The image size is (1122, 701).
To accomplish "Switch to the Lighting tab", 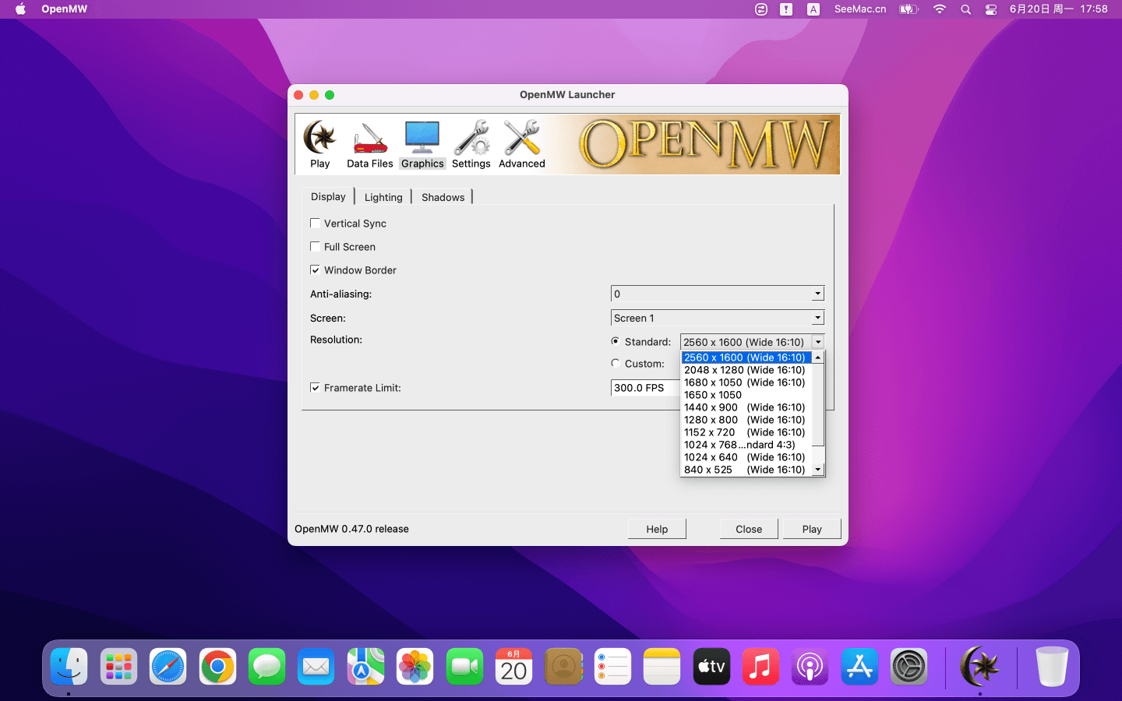I will [x=383, y=197].
